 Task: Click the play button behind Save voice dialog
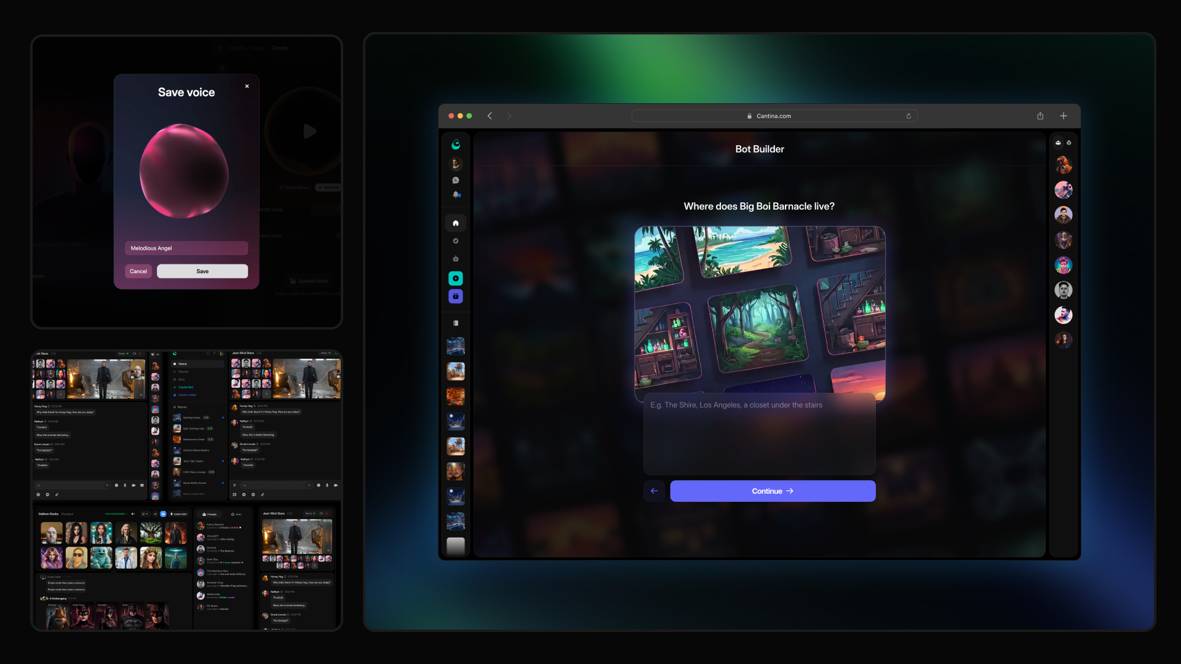click(310, 131)
